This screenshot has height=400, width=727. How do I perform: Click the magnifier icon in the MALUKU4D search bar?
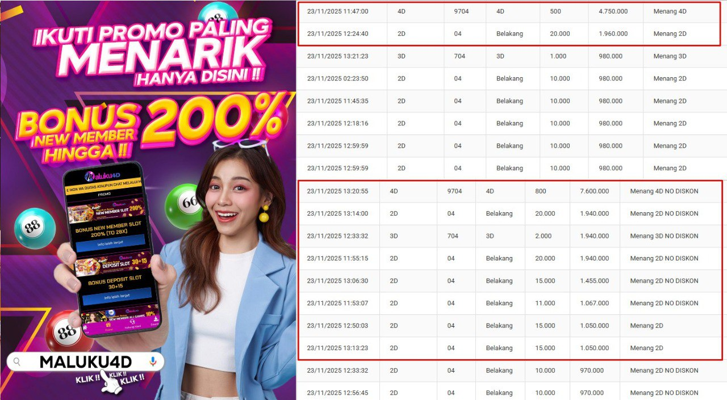[18, 361]
